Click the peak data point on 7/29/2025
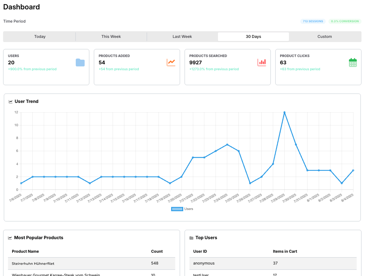 coord(284,112)
